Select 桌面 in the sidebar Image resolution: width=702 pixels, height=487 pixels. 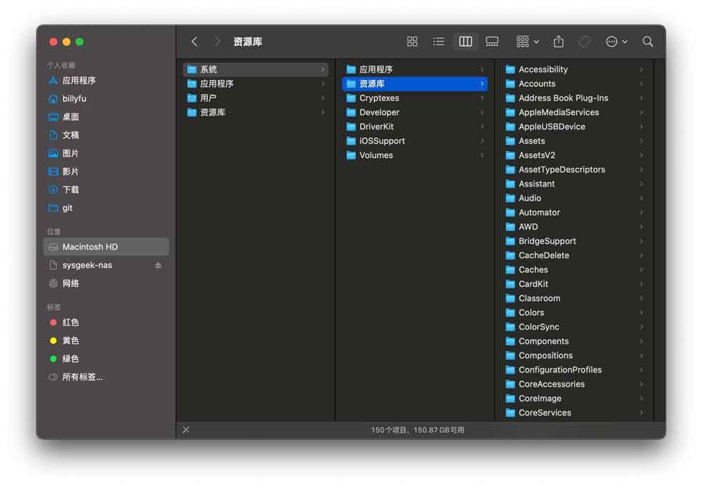point(70,117)
